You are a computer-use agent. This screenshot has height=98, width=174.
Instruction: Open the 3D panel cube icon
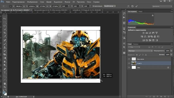point(124,53)
